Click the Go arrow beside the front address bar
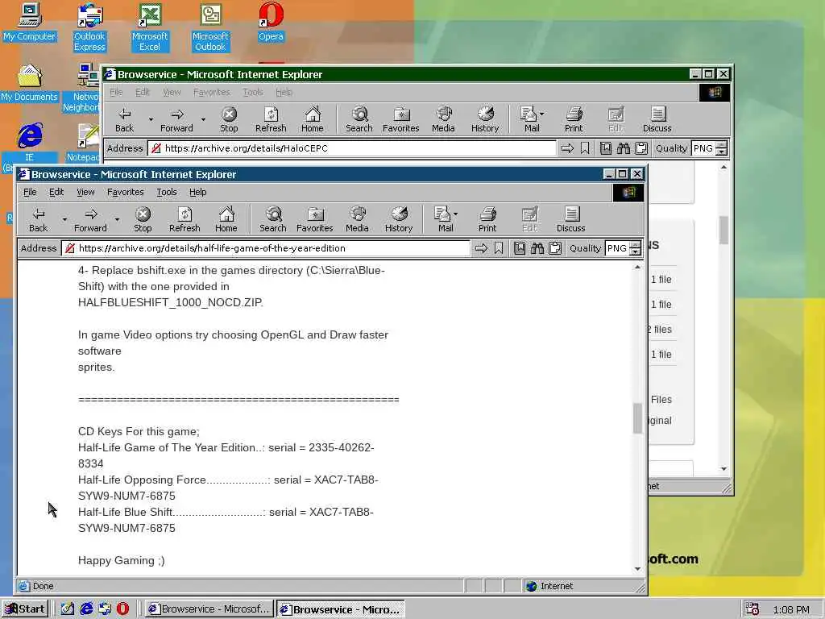The height and width of the screenshot is (619, 825). pyautogui.click(x=481, y=248)
